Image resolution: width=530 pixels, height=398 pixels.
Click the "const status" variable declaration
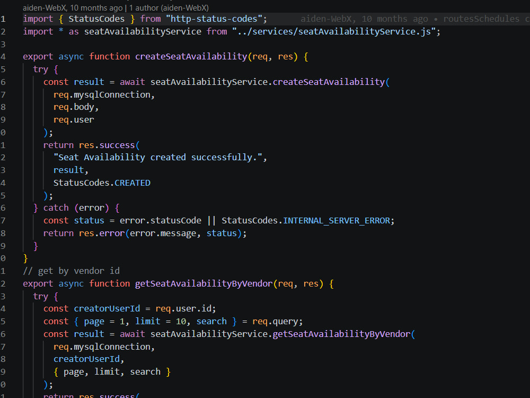74,221
